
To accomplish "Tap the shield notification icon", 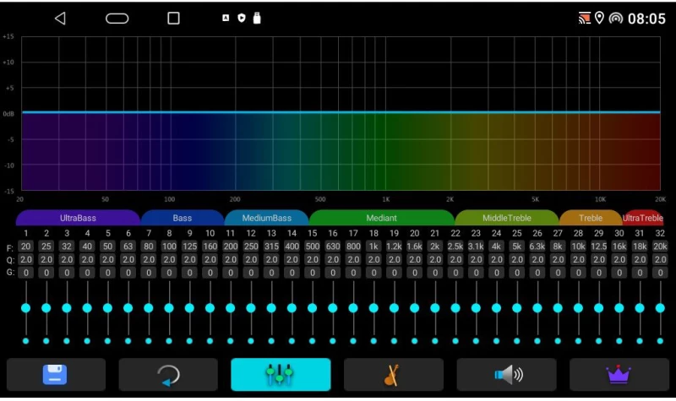I will 242,18.
